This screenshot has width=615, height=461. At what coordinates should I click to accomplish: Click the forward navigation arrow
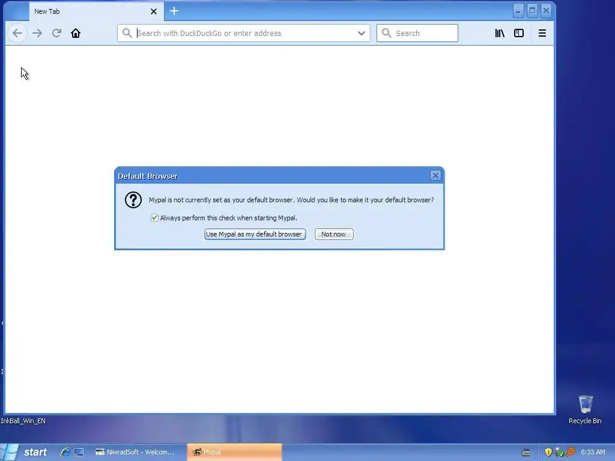(37, 34)
